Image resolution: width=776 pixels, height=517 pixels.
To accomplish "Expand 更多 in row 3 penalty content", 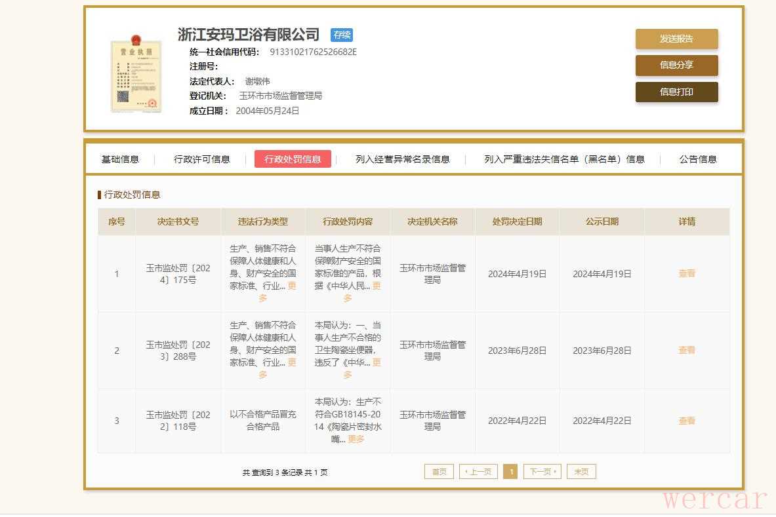I will coord(356,439).
